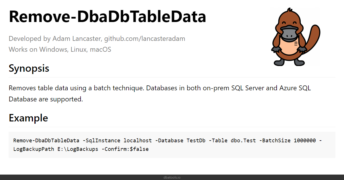
Task: Click the platypus mascot image
Action: 295,37
